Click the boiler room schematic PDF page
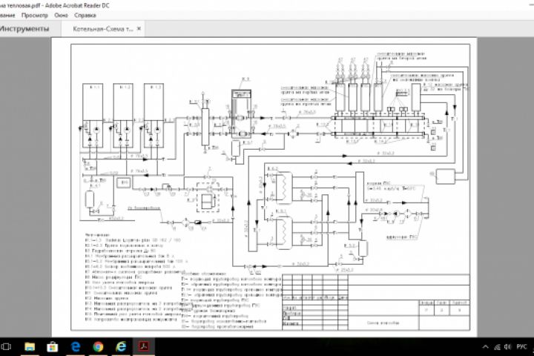 264,187
